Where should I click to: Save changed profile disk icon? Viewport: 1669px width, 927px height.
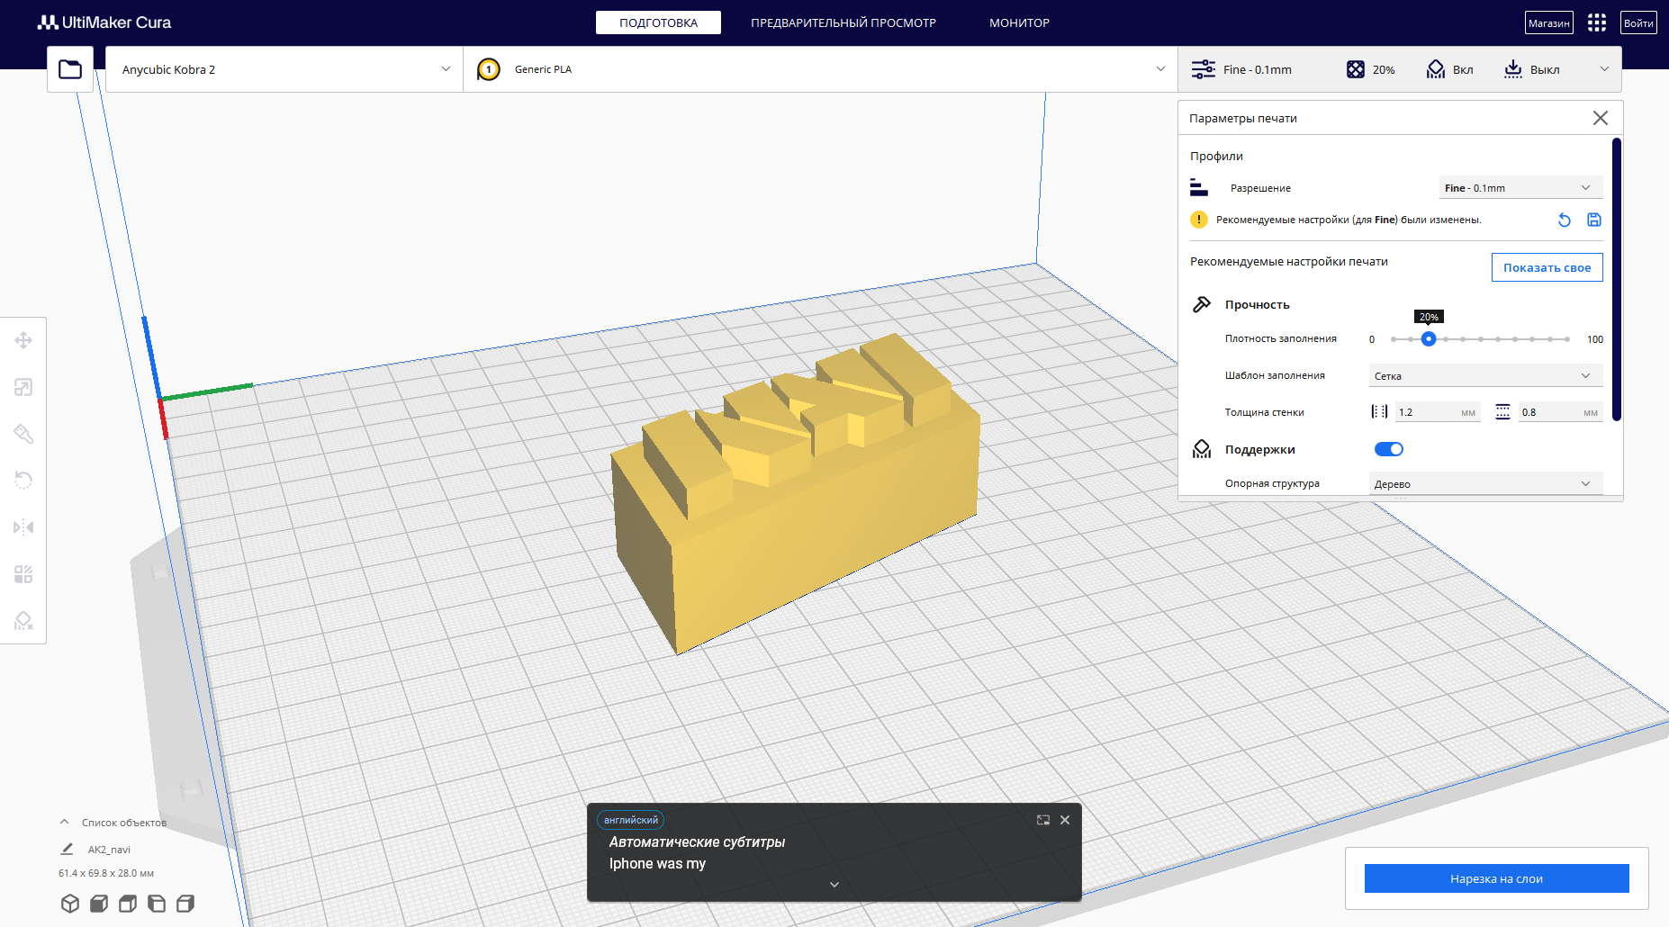1594,220
